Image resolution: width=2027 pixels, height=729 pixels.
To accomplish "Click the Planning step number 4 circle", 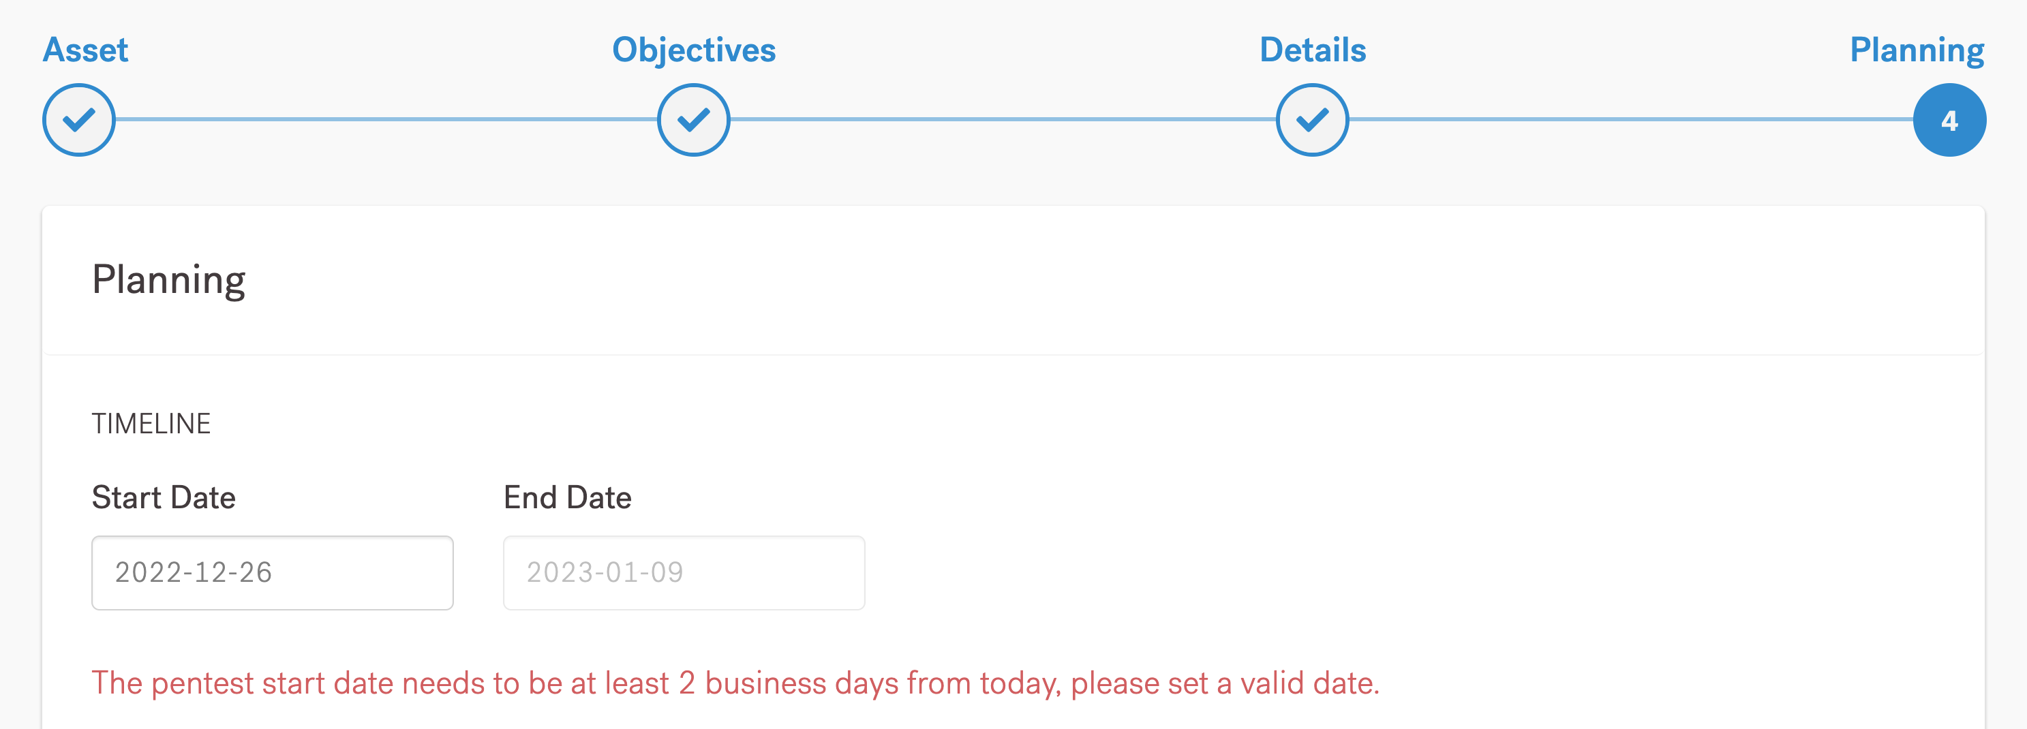I will 1949,121.
